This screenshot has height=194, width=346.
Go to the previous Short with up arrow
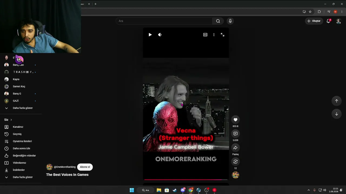point(337,101)
